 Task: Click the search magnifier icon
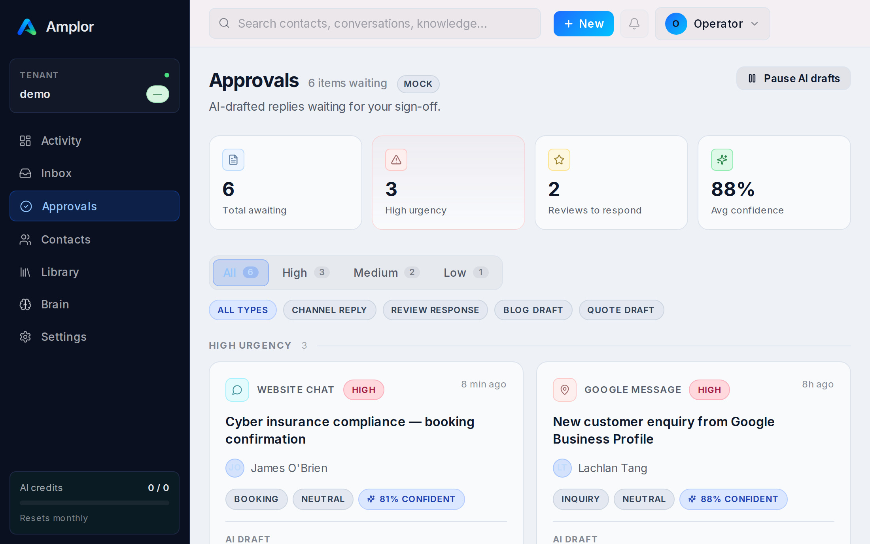[x=224, y=23]
